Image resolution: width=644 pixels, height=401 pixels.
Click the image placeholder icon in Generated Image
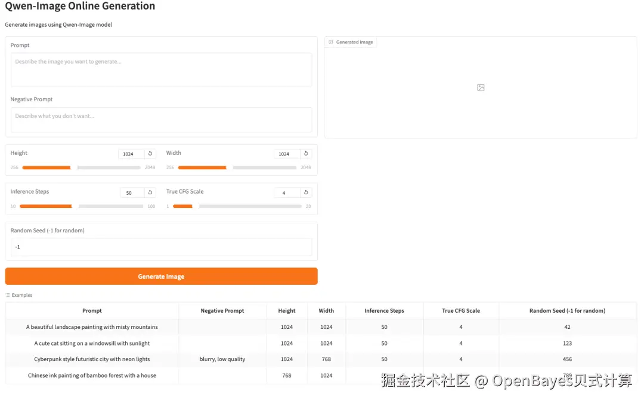481,88
